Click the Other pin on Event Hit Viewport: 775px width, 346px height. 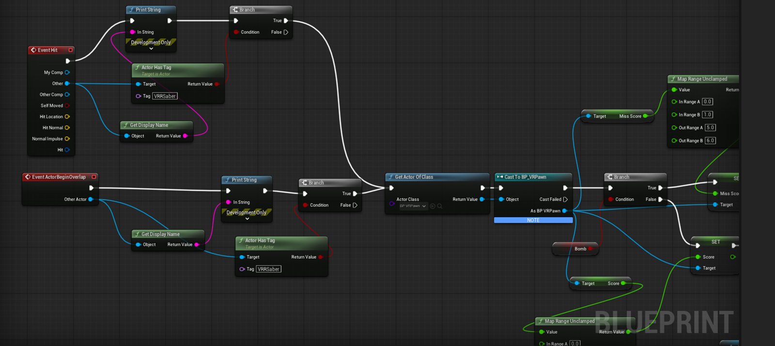[67, 83]
